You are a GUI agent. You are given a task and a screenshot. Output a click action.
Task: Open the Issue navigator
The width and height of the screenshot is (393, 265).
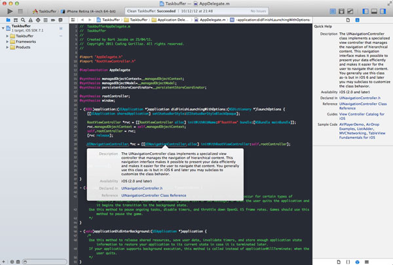pyautogui.click(x=31, y=20)
